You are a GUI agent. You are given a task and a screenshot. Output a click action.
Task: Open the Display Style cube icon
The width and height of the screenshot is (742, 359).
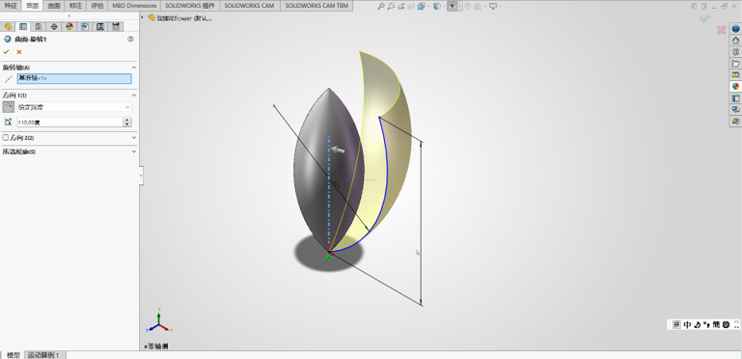(x=437, y=6)
